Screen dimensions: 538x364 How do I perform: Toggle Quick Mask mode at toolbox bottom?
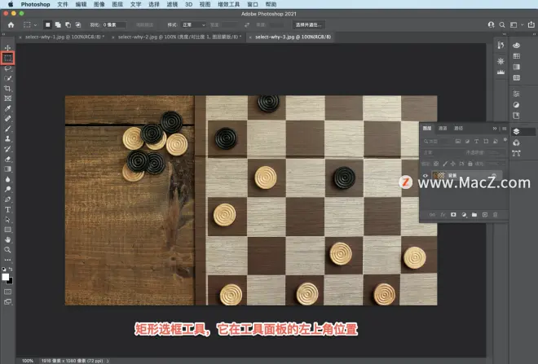click(7, 292)
